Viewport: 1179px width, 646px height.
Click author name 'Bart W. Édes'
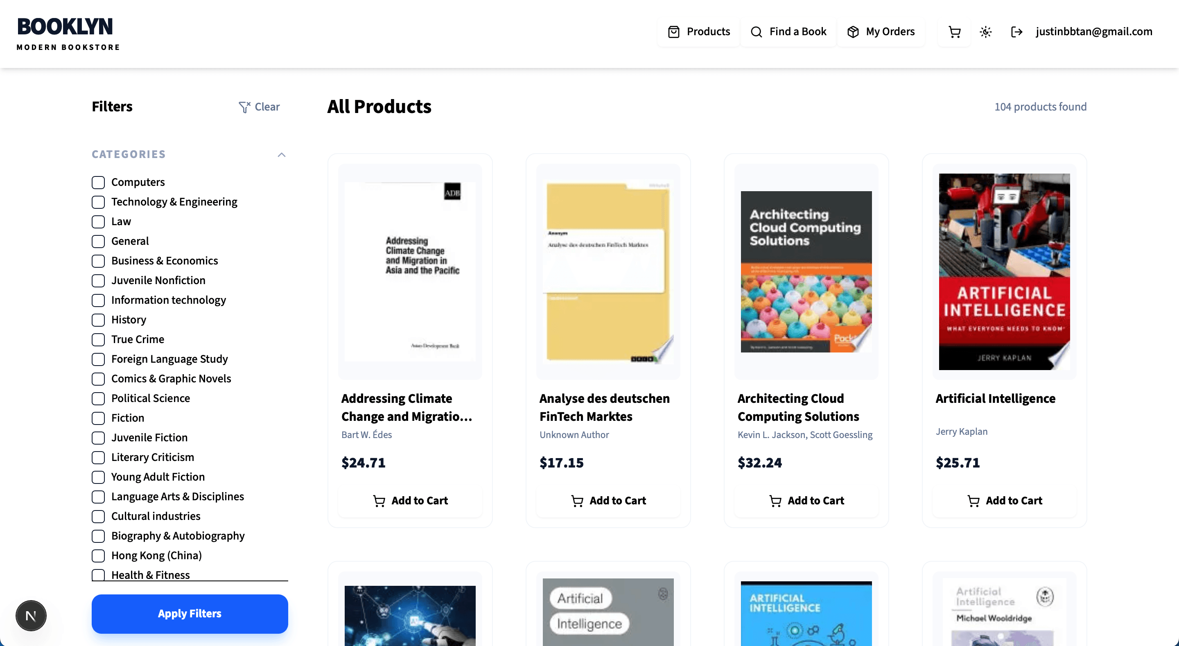tap(367, 435)
